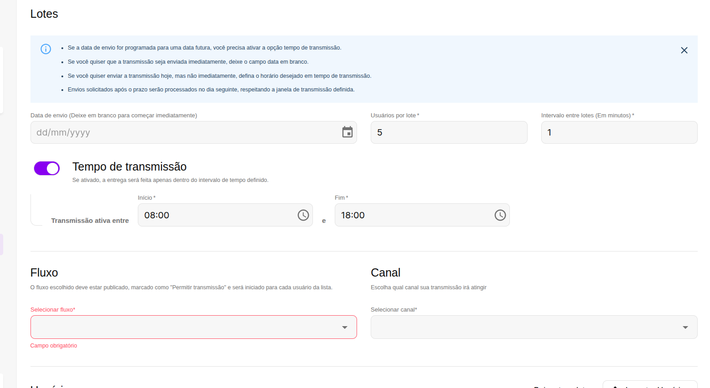Dismiss the info banner with the X
Screen dimensions: 710x388
tap(684, 50)
